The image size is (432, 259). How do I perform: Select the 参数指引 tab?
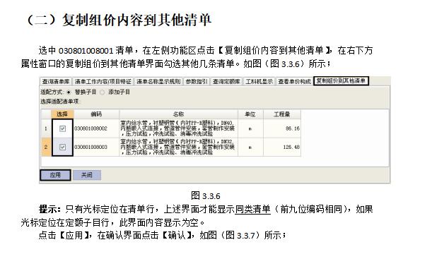[197, 81]
